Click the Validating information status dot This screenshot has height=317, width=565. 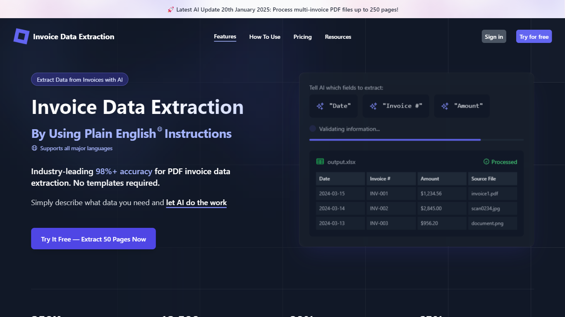(x=313, y=129)
